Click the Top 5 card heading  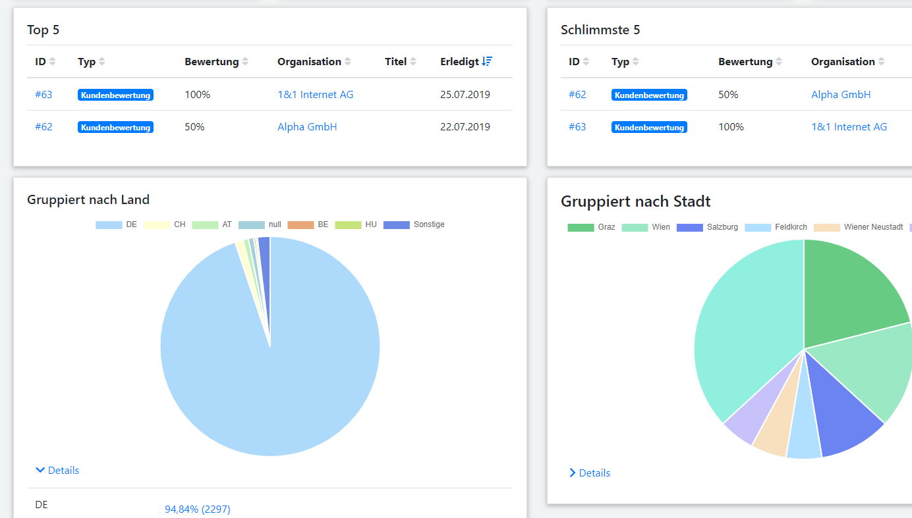(43, 30)
